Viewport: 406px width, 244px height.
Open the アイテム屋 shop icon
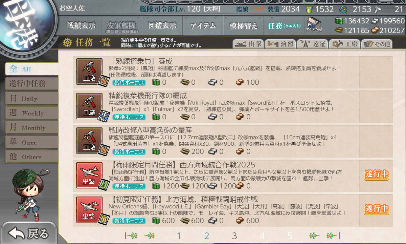(x=314, y=24)
